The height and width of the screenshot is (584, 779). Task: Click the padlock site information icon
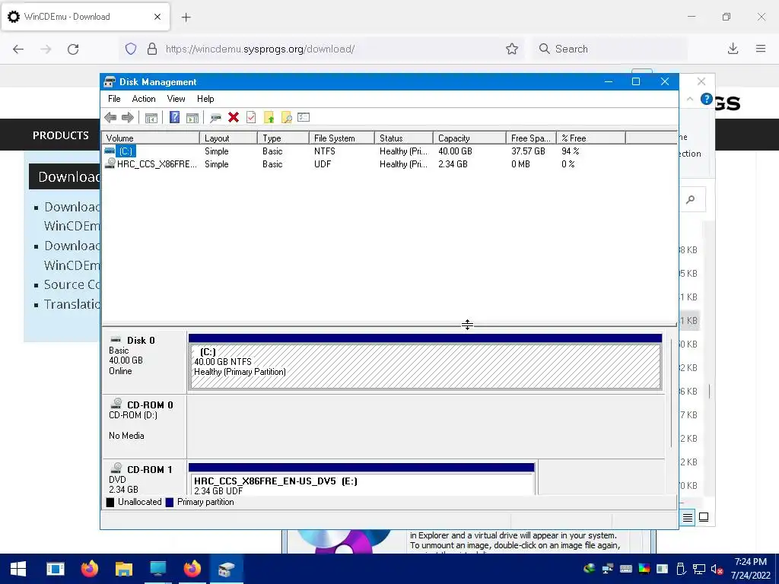tap(152, 49)
